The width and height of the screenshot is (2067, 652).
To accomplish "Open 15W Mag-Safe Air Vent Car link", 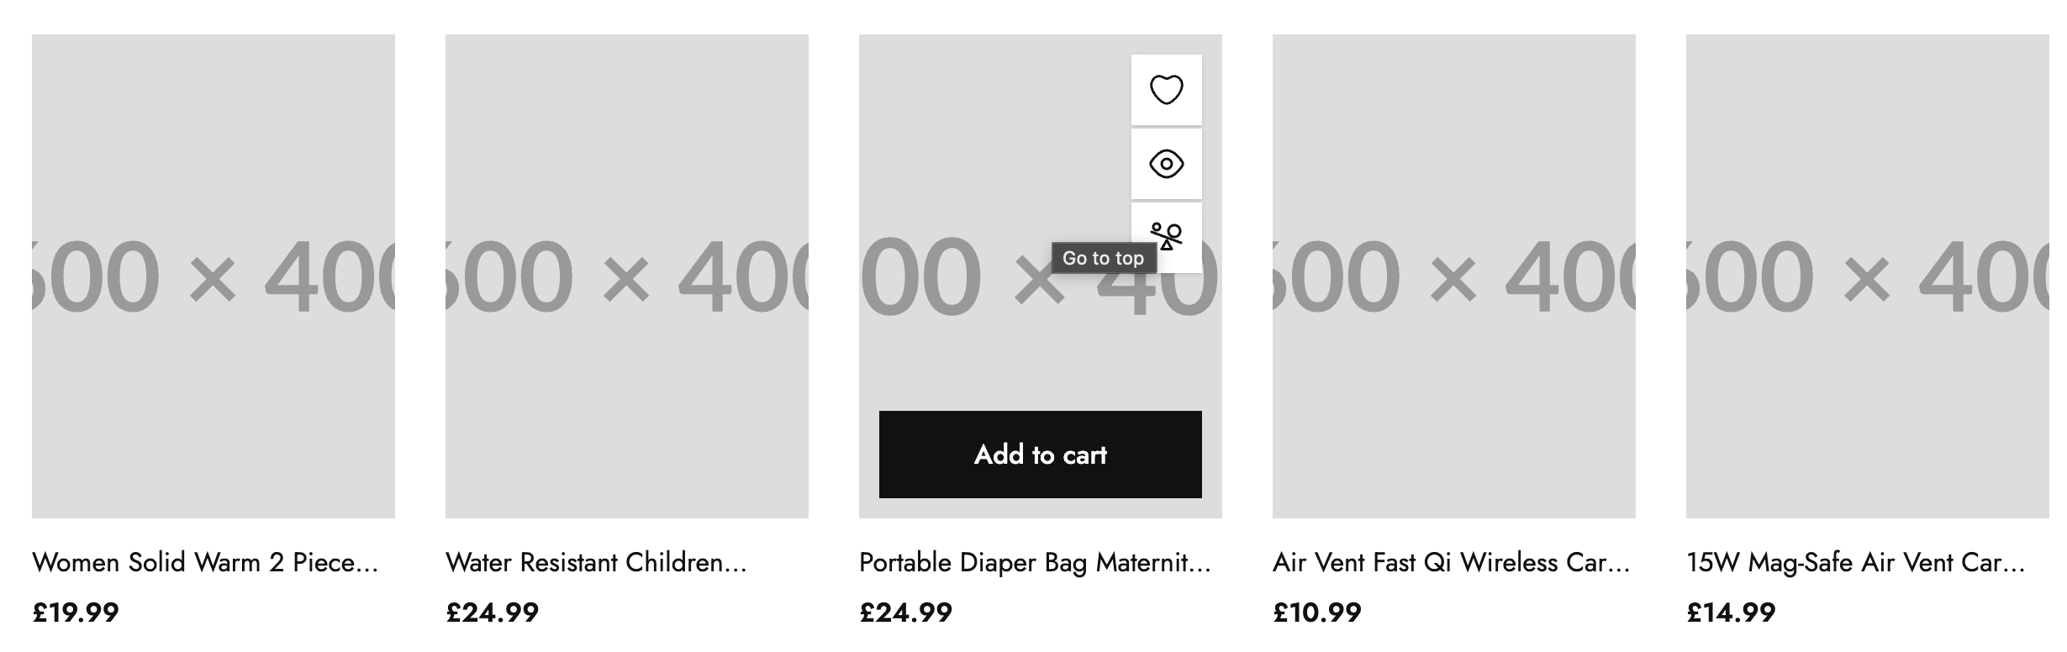I will tap(1855, 562).
